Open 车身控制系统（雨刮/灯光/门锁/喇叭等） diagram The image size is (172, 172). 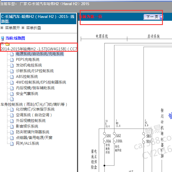34,104
